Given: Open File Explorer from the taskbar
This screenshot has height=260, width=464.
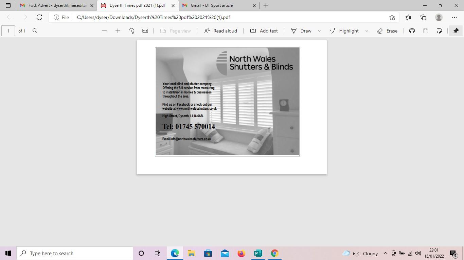Looking at the screenshot, I should click(191, 253).
